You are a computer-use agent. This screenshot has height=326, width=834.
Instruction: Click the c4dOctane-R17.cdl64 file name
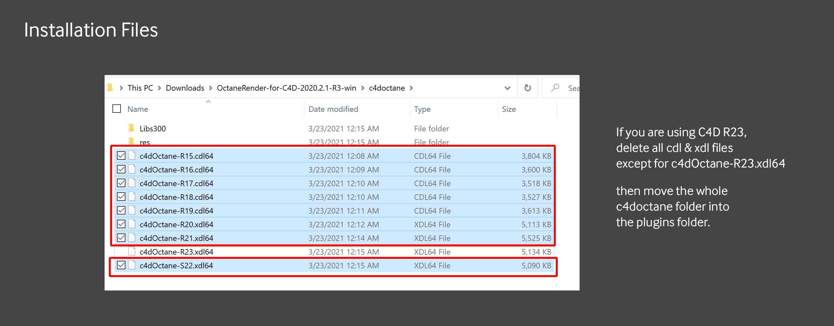(177, 184)
